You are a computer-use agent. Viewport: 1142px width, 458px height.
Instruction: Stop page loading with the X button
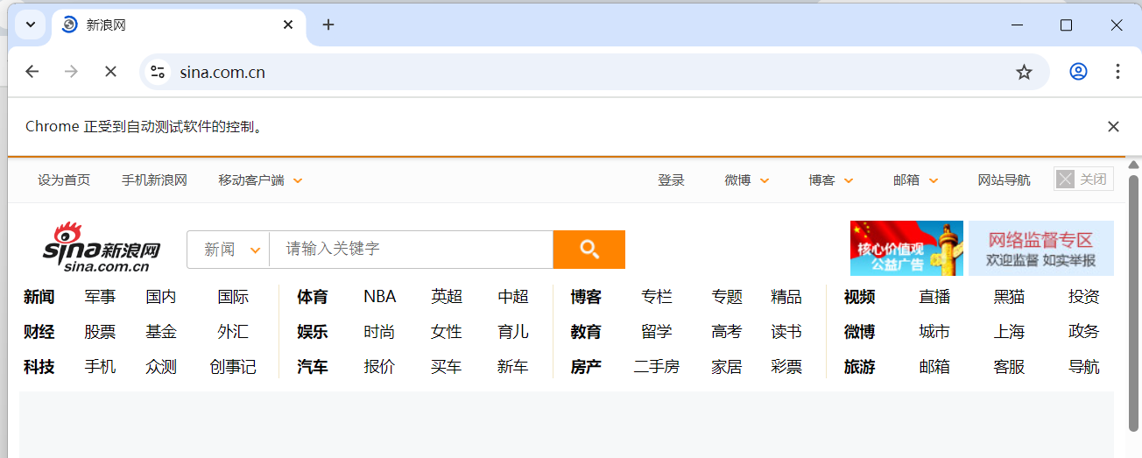[x=110, y=72]
